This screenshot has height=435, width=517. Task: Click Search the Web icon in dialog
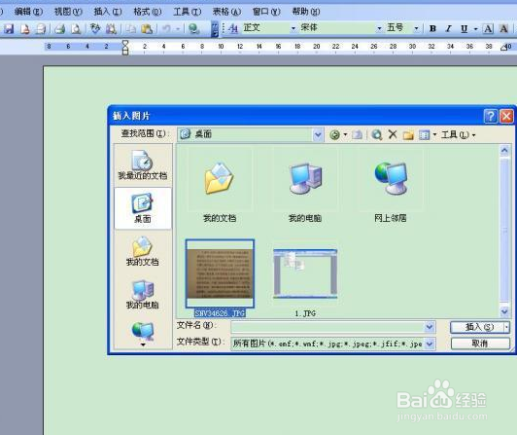[377, 134]
